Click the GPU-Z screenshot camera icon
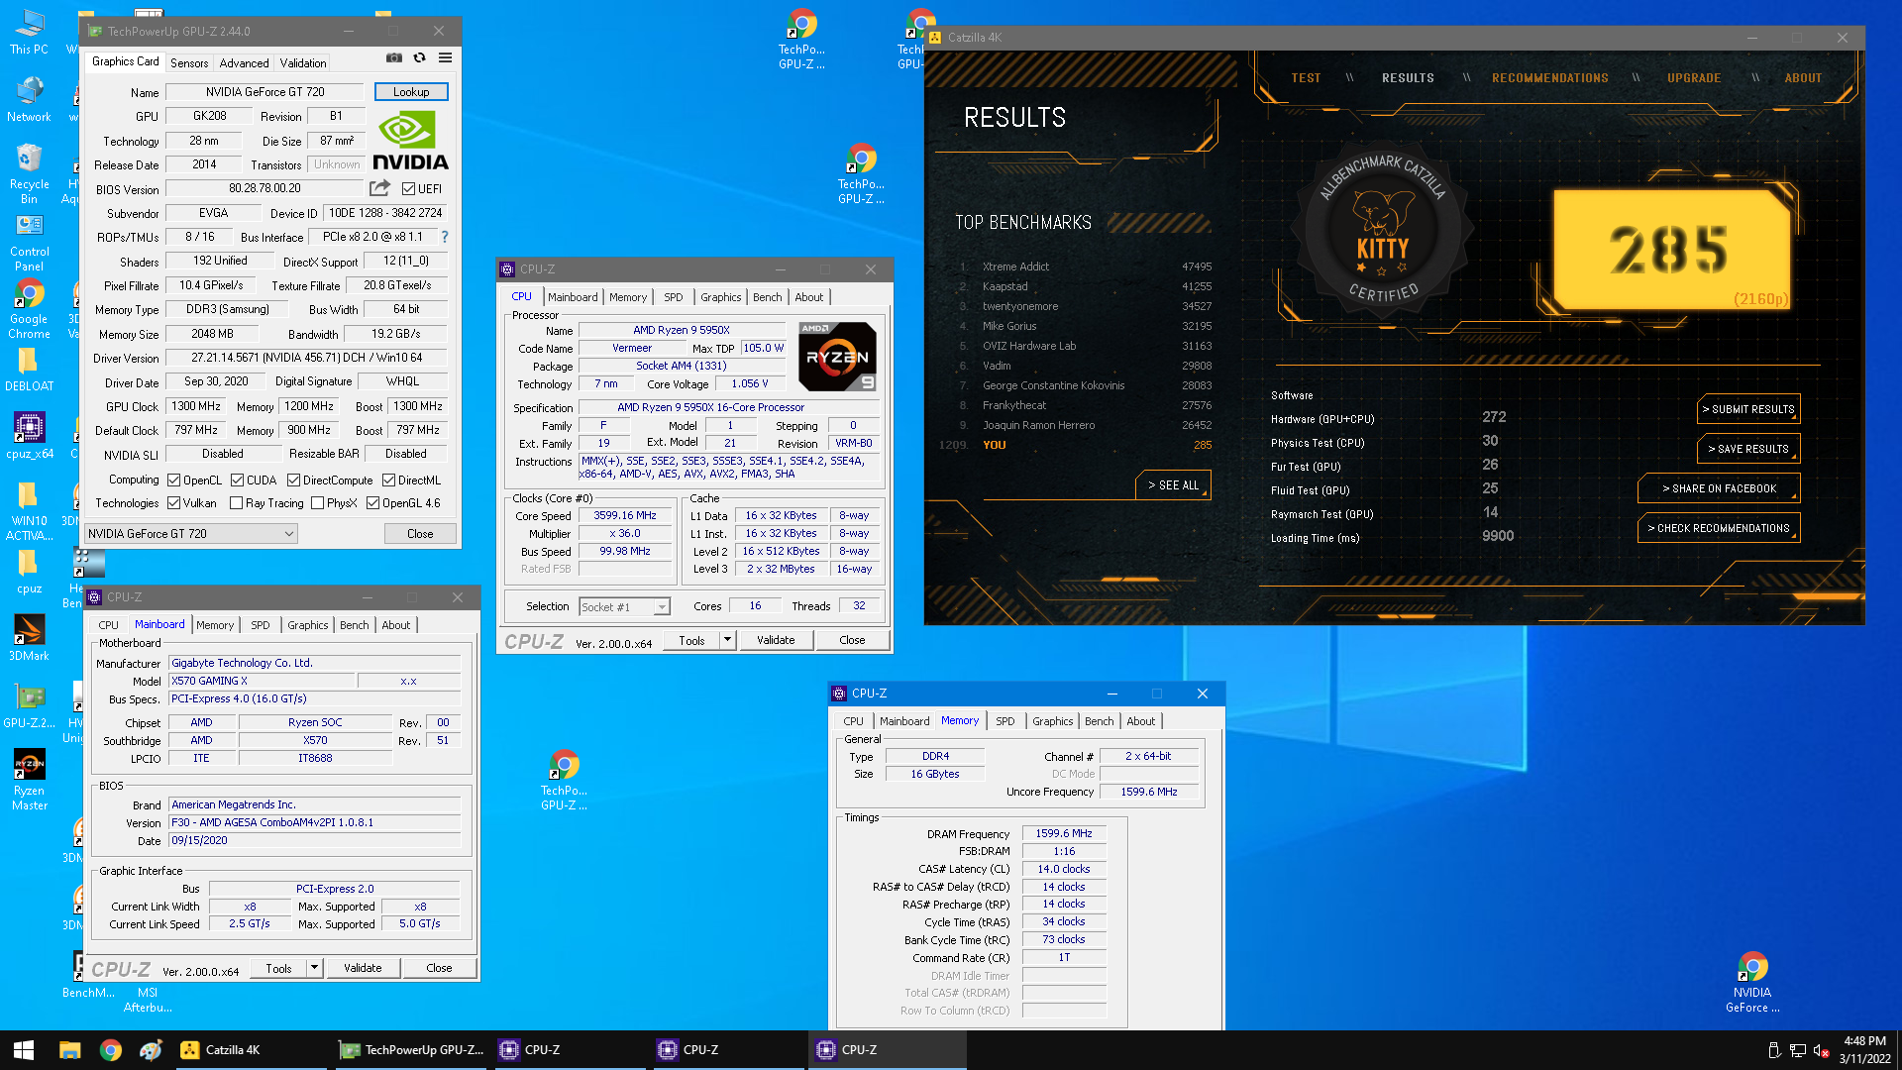1902x1070 pixels. click(x=394, y=58)
